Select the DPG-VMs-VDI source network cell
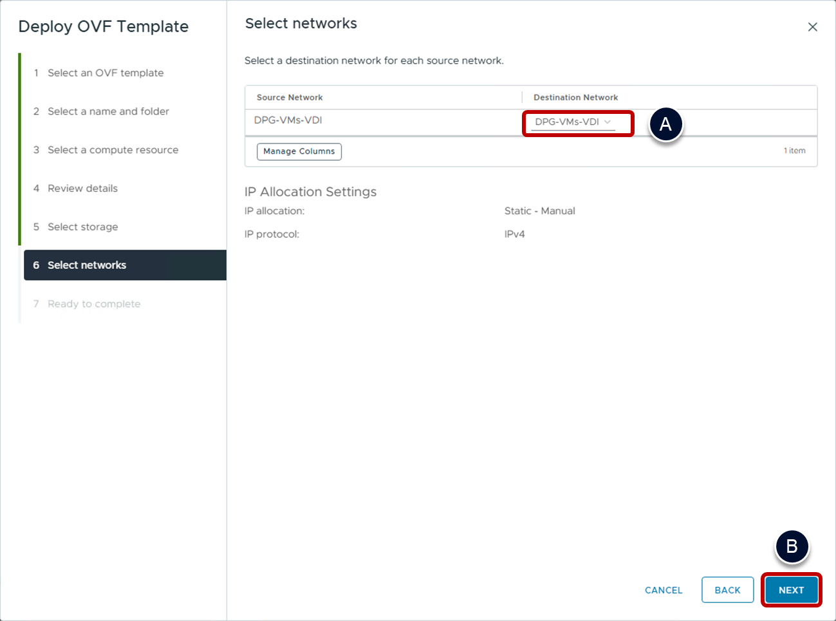The height and width of the screenshot is (621, 836). 288,120
